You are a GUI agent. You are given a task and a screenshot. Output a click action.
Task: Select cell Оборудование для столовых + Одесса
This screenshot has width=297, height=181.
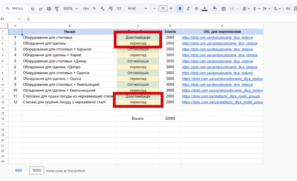pos(70,73)
